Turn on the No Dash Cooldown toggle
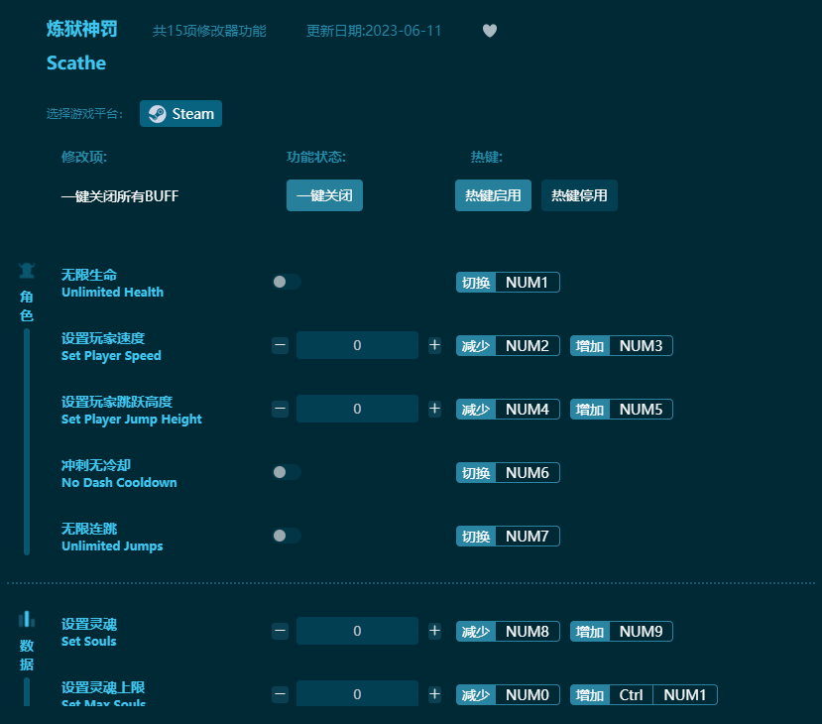The width and height of the screenshot is (822, 724). point(287,472)
